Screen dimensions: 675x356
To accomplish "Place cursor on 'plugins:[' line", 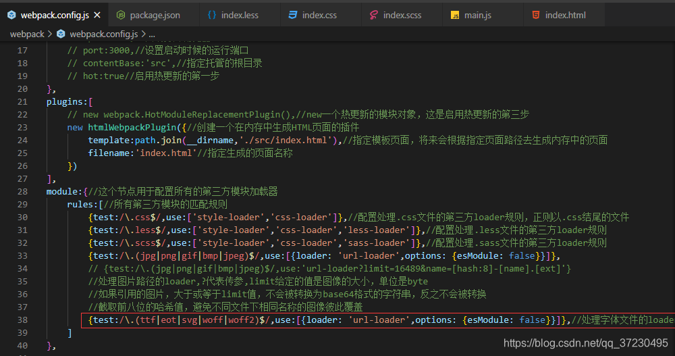I will [x=70, y=102].
